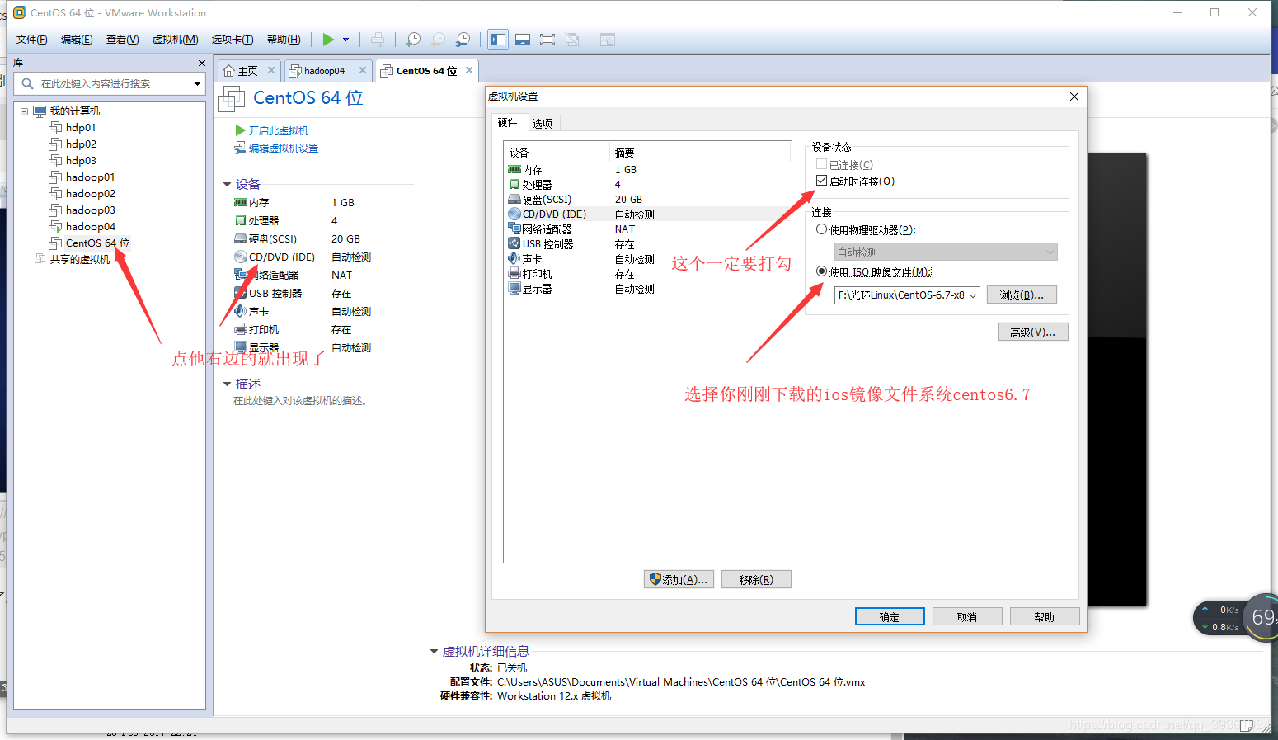
Task: Select 硬盘(SCSI) row in the hardware list
Action: click(x=647, y=199)
